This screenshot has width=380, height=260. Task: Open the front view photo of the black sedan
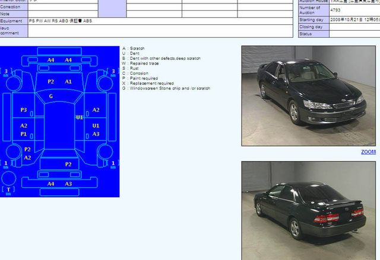tap(309, 96)
